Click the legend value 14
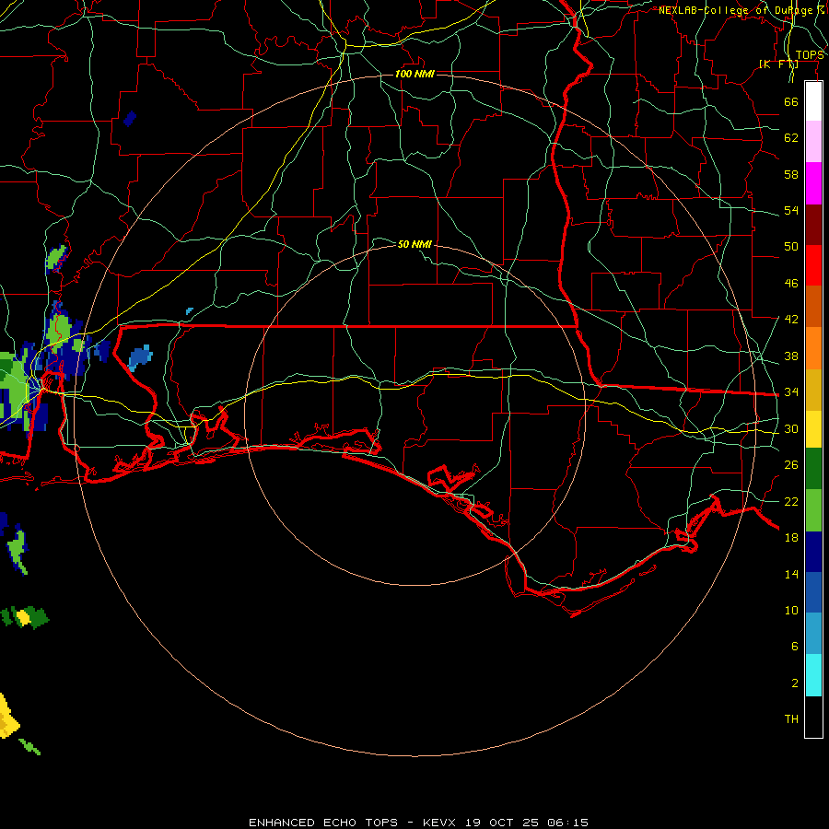 (791, 574)
